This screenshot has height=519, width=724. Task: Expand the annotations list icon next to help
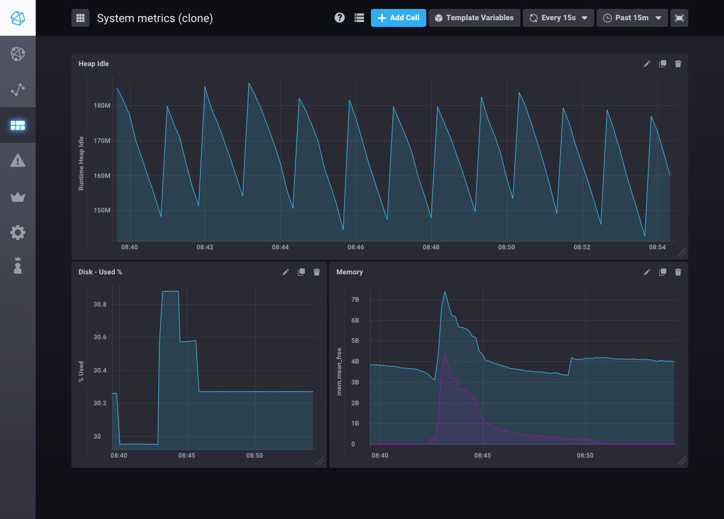point(359,18)
